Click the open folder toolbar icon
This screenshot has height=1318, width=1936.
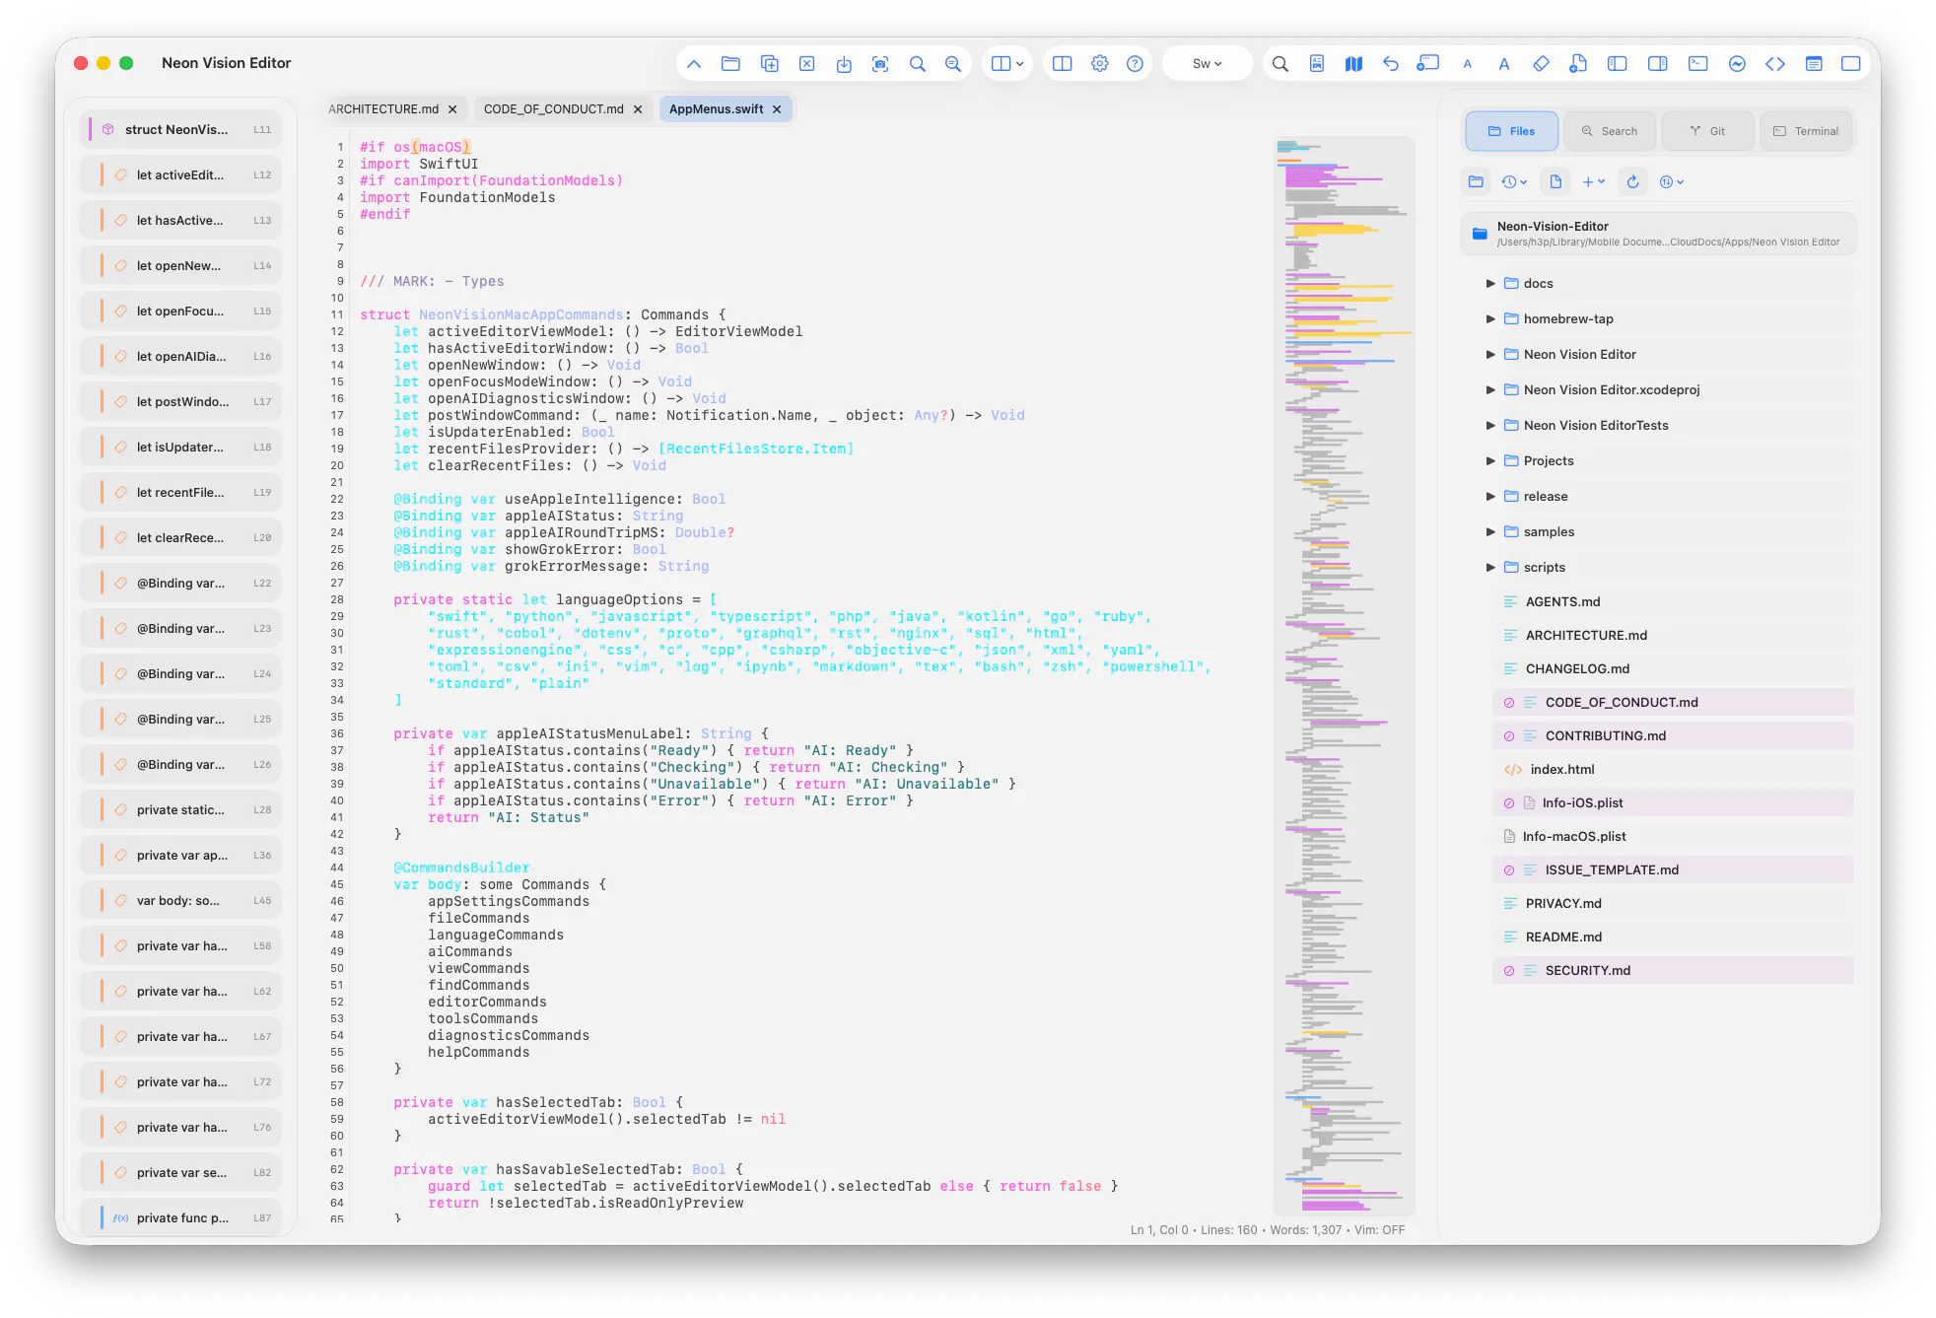click(x=730, y=64)
